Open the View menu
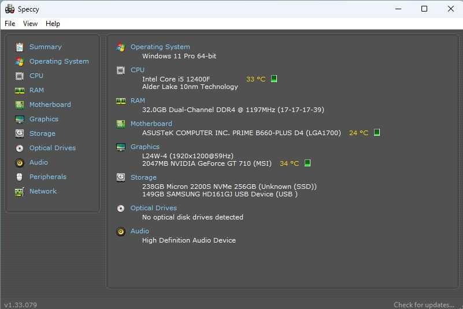The width and height of the screenshot is (463, 309). click(30, 24)
